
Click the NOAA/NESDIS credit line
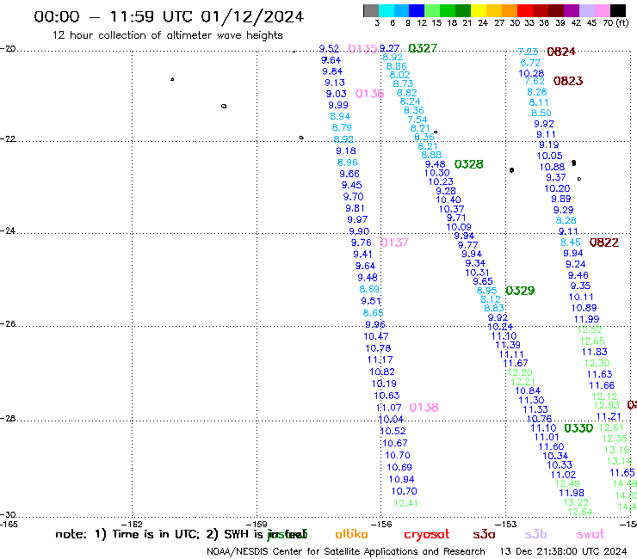coord(346,552)
